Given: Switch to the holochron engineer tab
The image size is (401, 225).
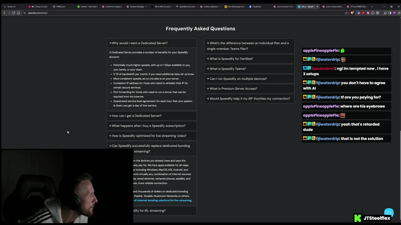Looking at the screenshot, I should (x=112, y=7).
